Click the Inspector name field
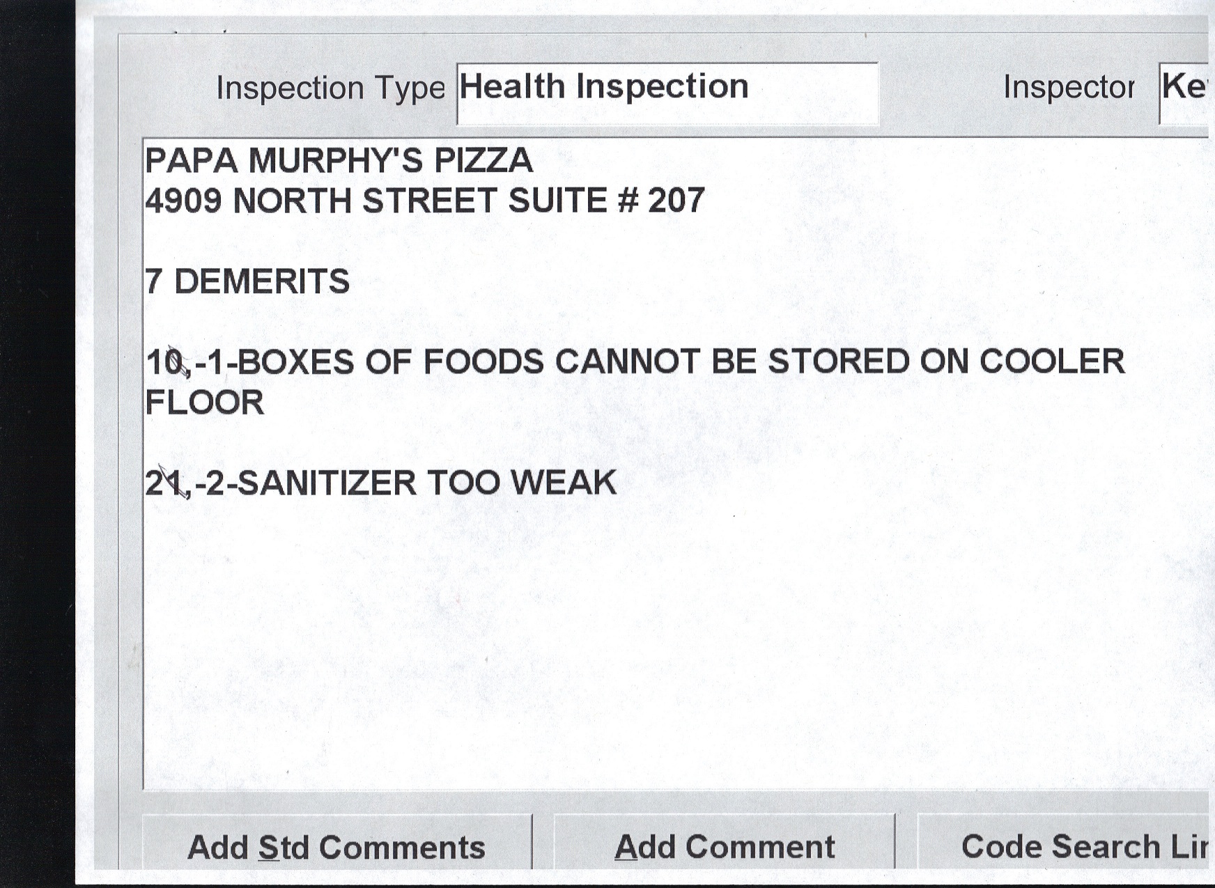This screenshot has width=1215, height=888. tap(1184, 92)
